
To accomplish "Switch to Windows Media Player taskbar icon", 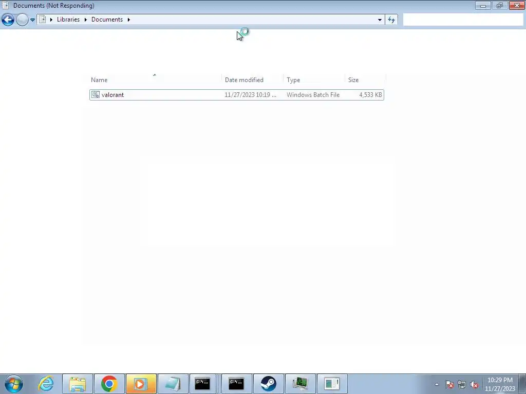I will click(x=141, y=384).
